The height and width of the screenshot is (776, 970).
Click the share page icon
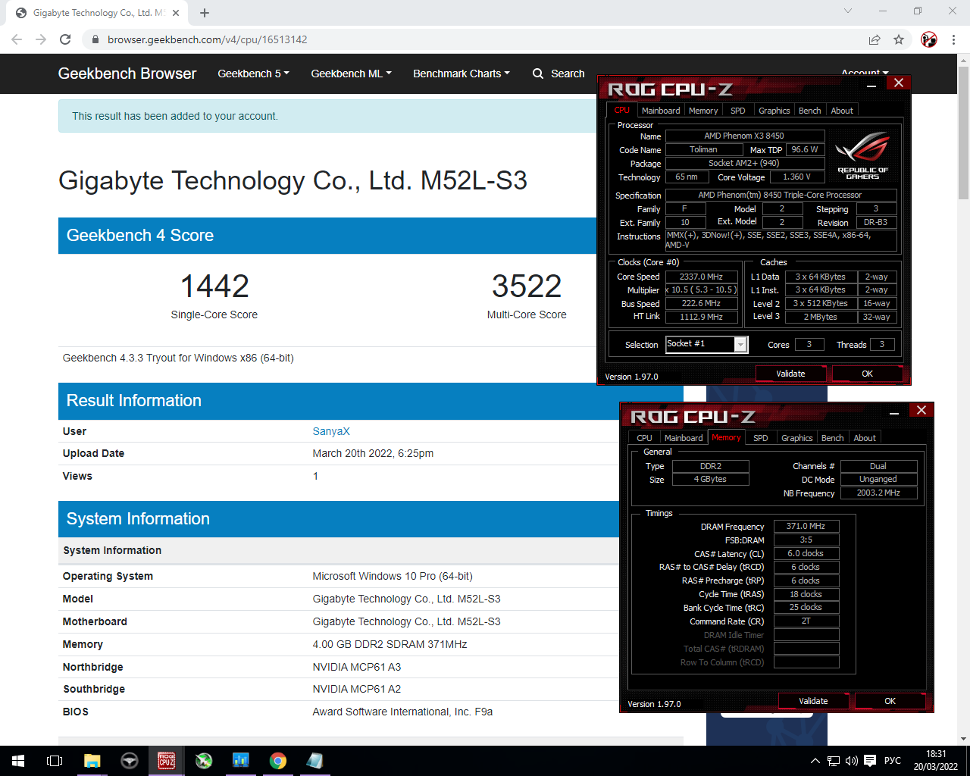tap(875, 39)
